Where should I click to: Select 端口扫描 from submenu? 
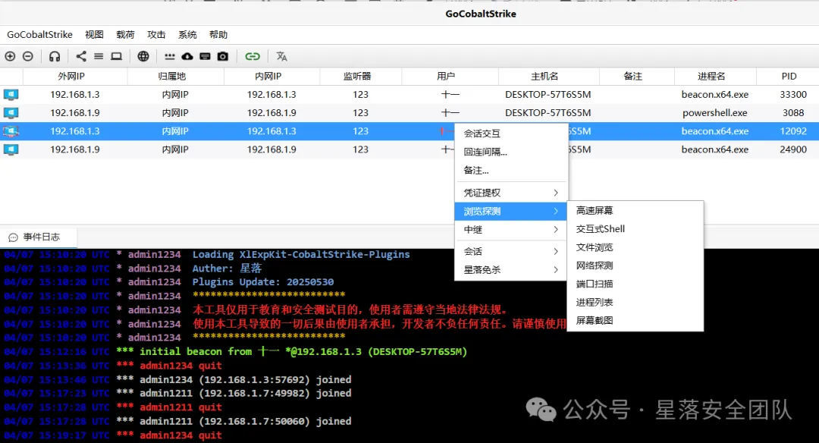pos(635,284)
